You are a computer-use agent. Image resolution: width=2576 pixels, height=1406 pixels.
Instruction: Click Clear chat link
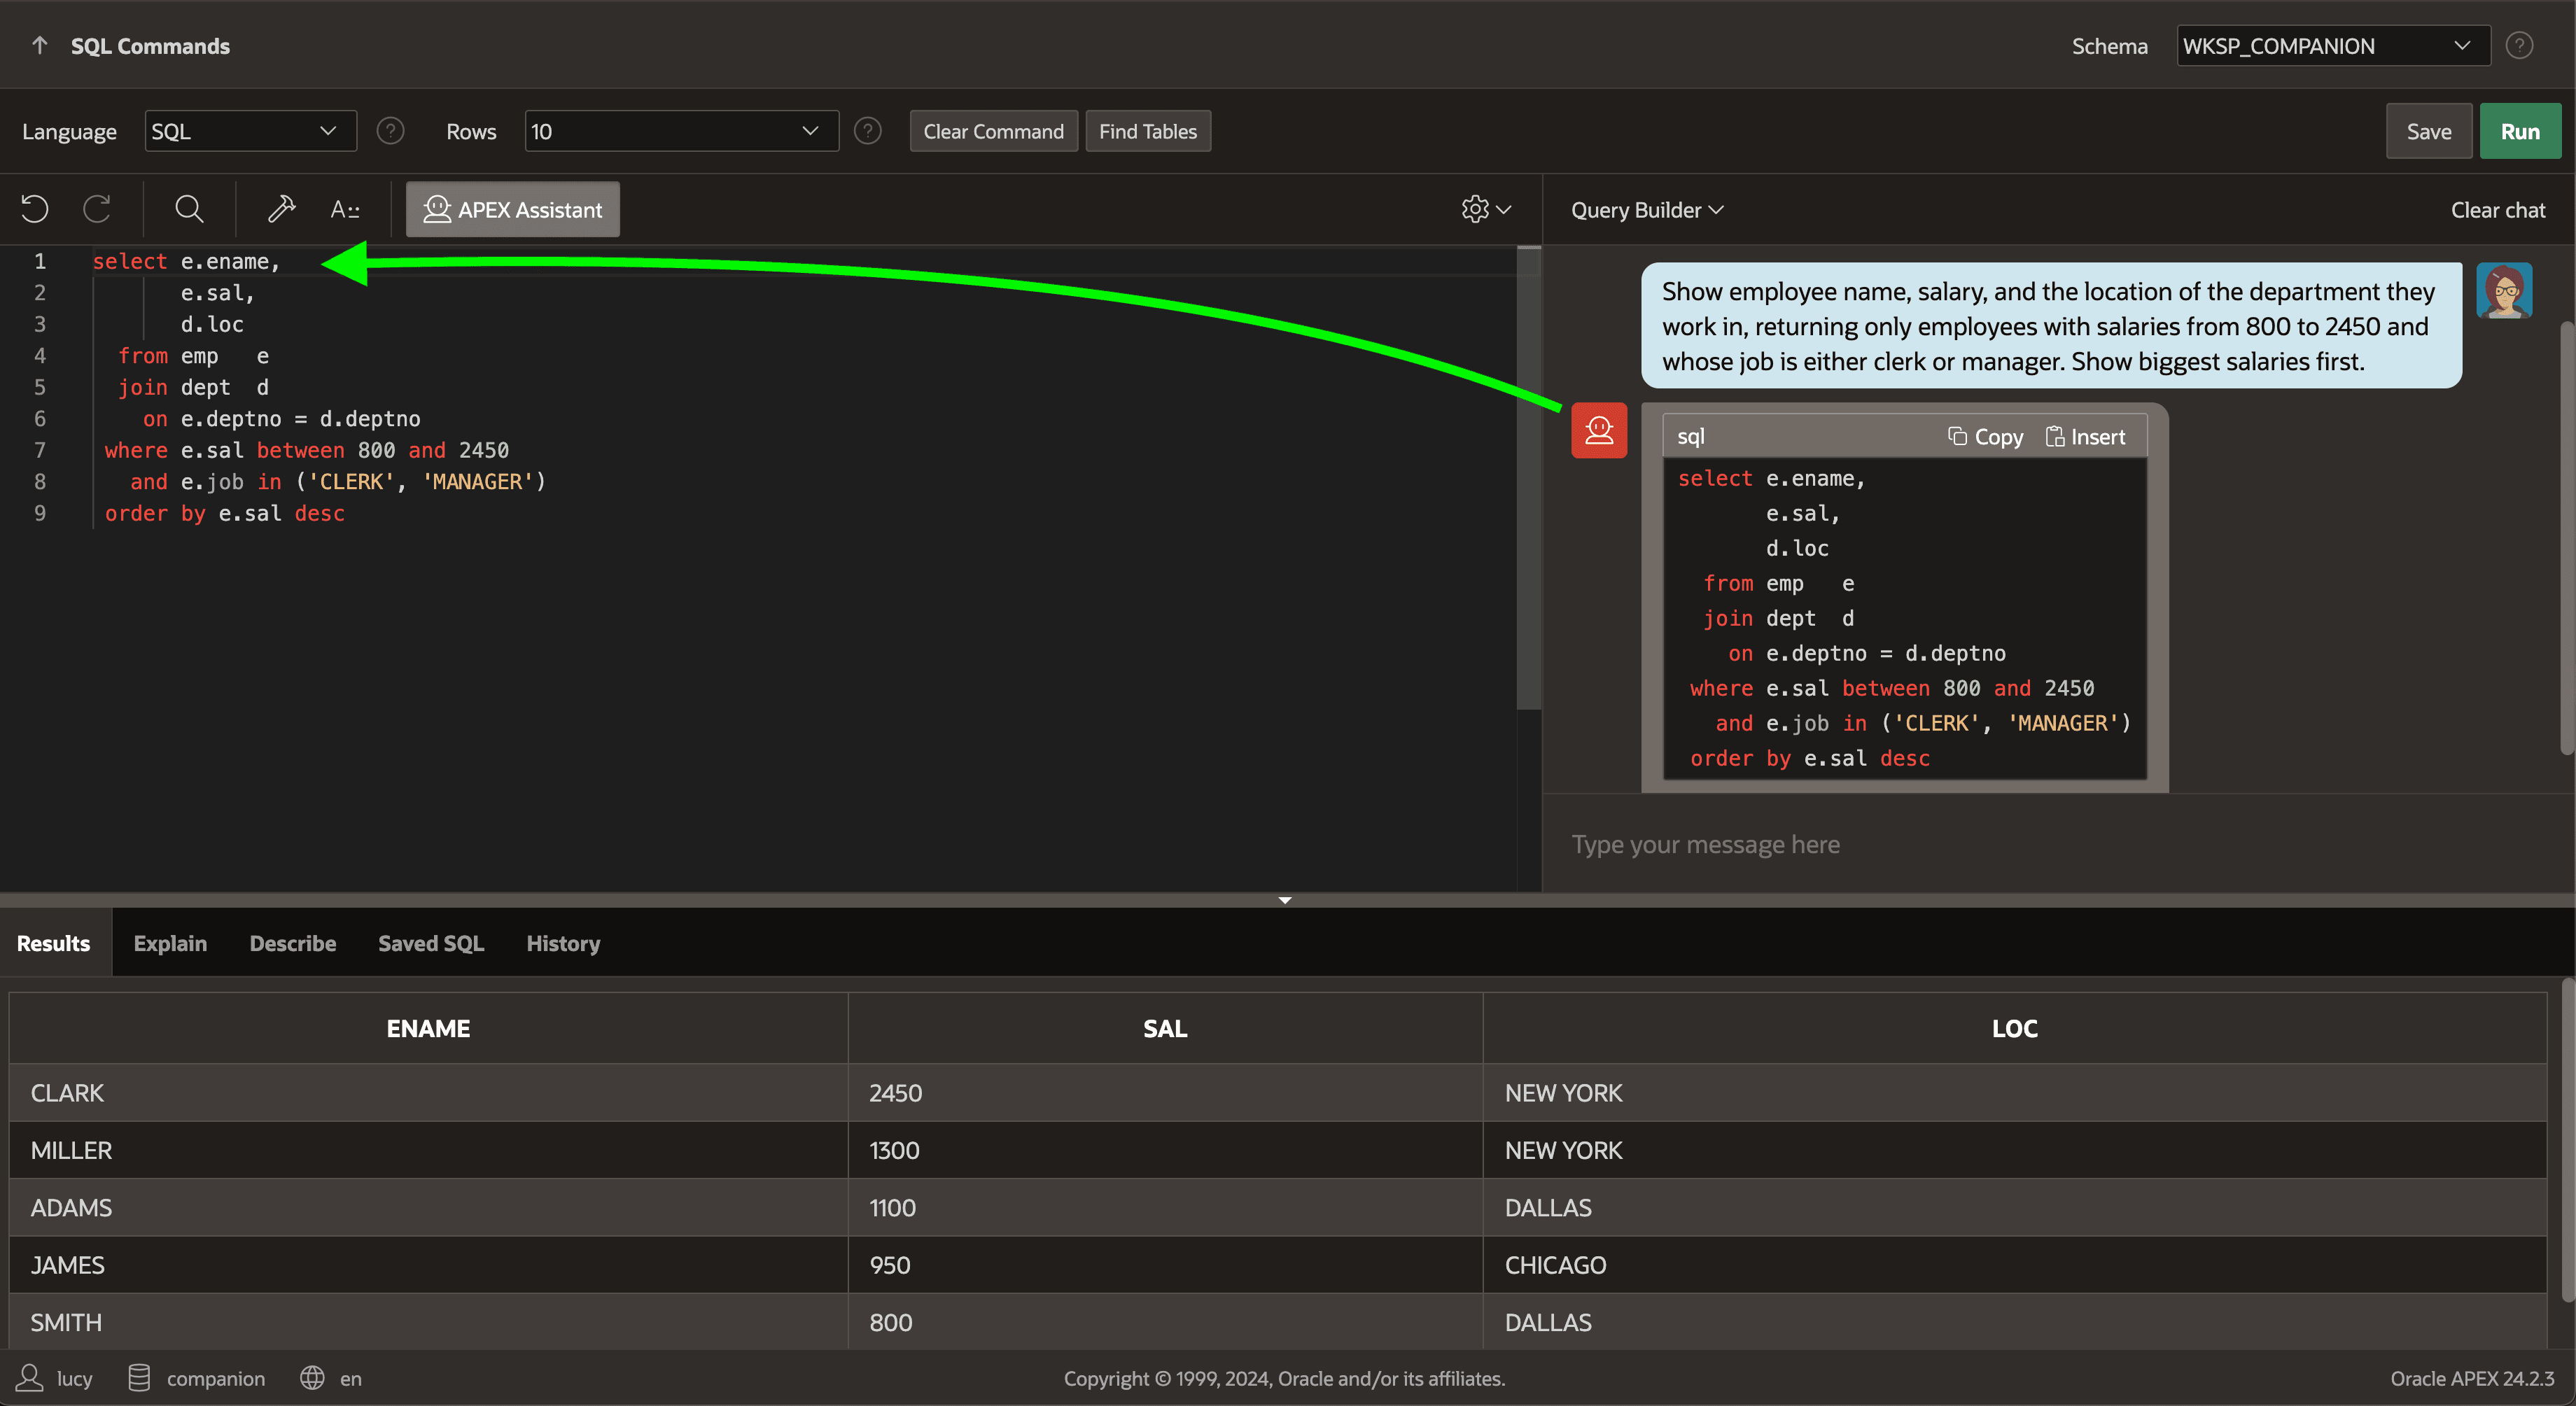pos(2497,210)
